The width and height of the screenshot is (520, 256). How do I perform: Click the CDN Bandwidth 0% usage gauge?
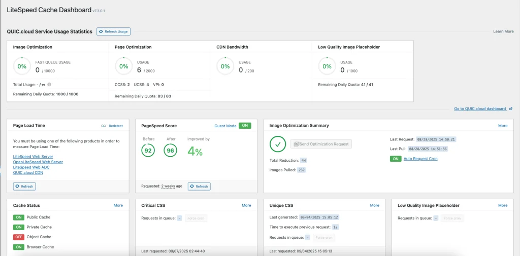(x=225, y=66)
